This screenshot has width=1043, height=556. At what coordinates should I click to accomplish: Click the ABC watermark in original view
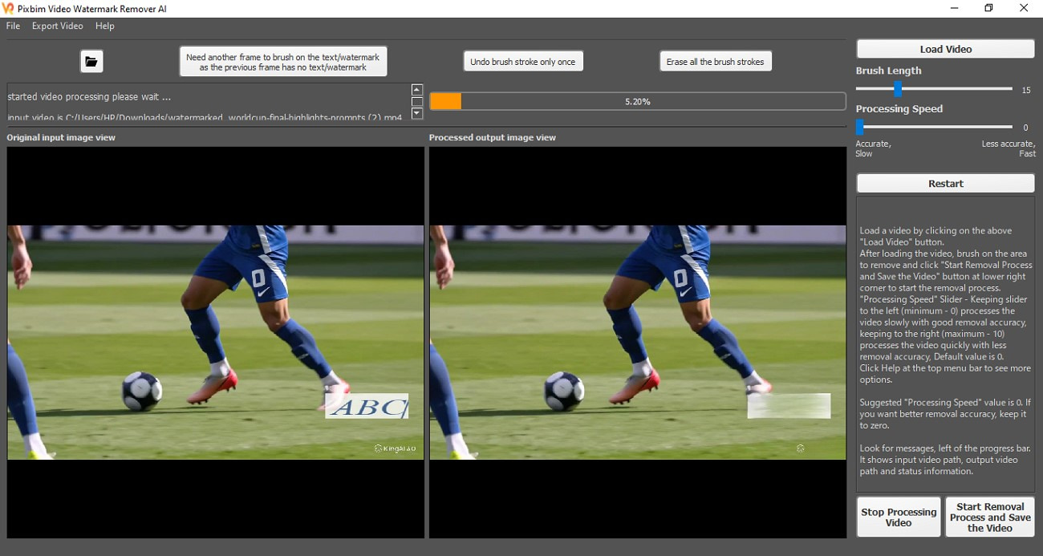[x=367, y=406]
